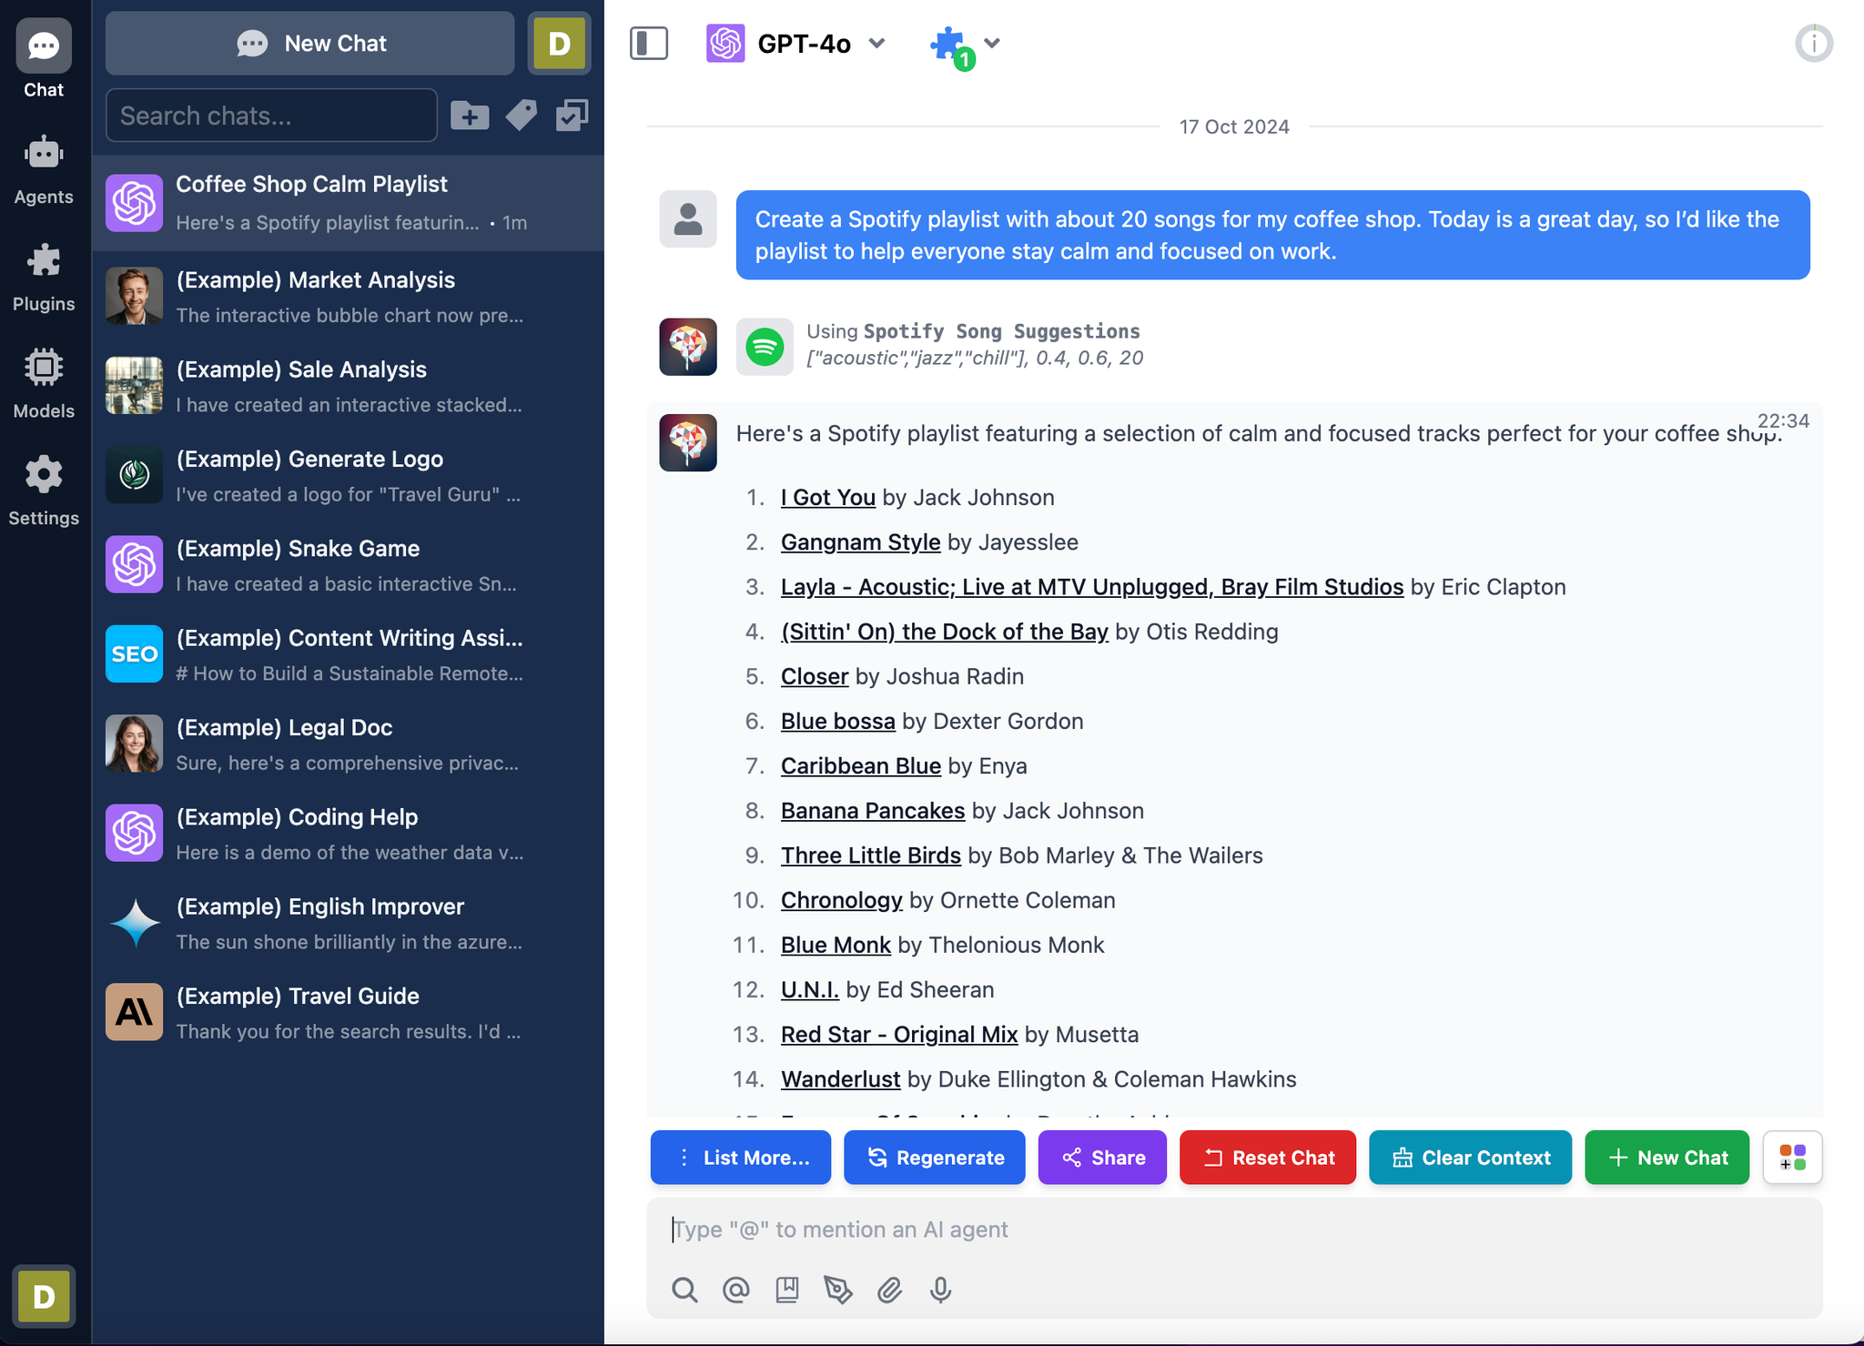Open the Caribbean Blue song link
The height and width of the screenshot is (1346, 1864).
click(861, 766)
